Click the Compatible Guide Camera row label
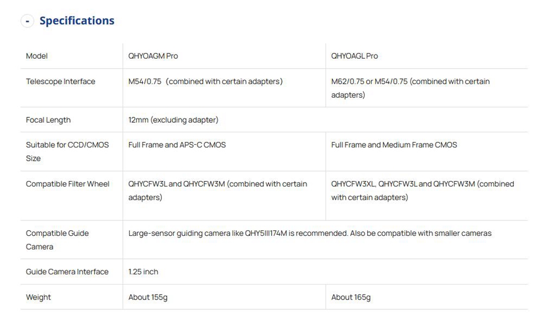Screen dimensions: 549x328 click(57, 240)
